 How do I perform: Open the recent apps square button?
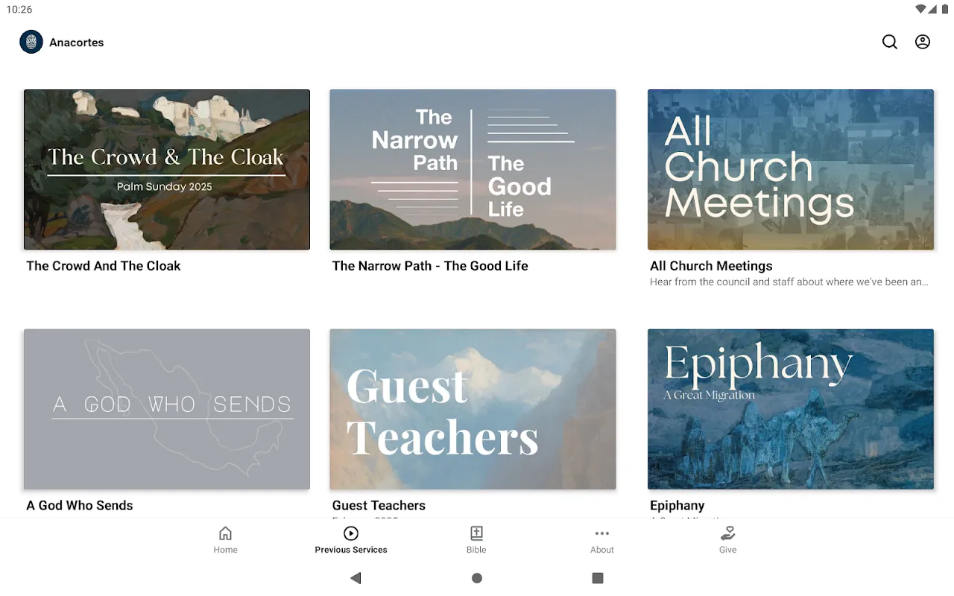click(597, 578)
